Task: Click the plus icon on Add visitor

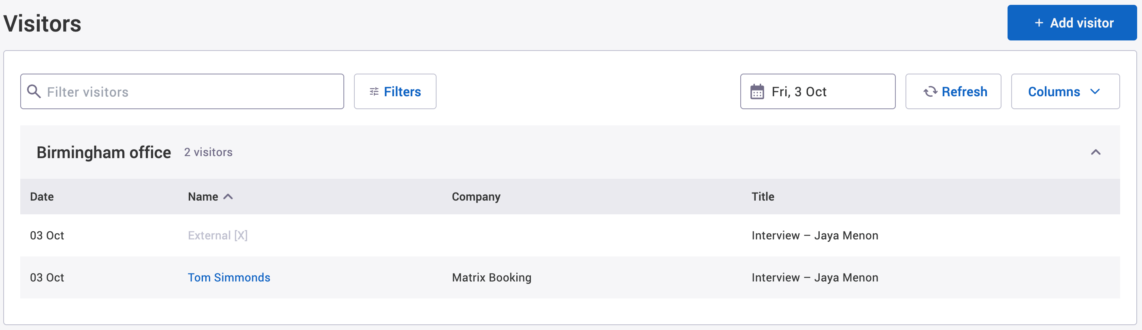Action: coord(1038,23)
